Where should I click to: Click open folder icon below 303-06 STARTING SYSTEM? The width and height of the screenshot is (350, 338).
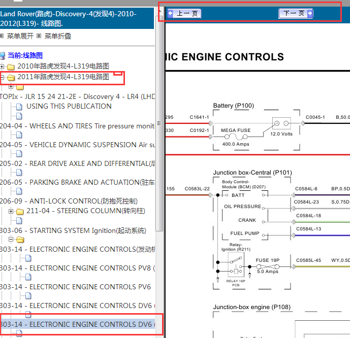(x=20, y=240)
